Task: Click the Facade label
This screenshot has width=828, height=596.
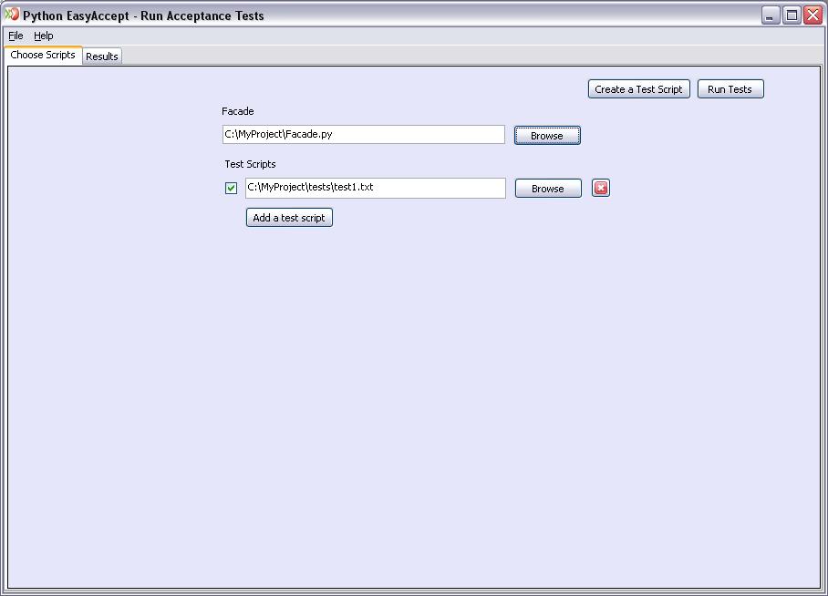Action: (237, 111)
